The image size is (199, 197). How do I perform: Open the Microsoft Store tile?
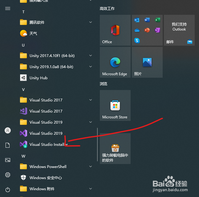(x=115, y=105)
